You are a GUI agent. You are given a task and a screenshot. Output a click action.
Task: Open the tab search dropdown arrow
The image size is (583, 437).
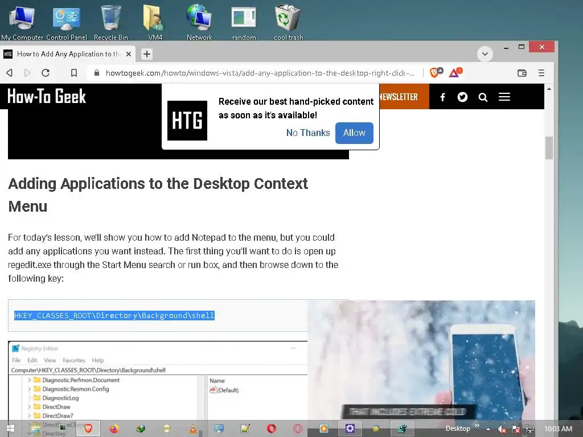(485, 54)
